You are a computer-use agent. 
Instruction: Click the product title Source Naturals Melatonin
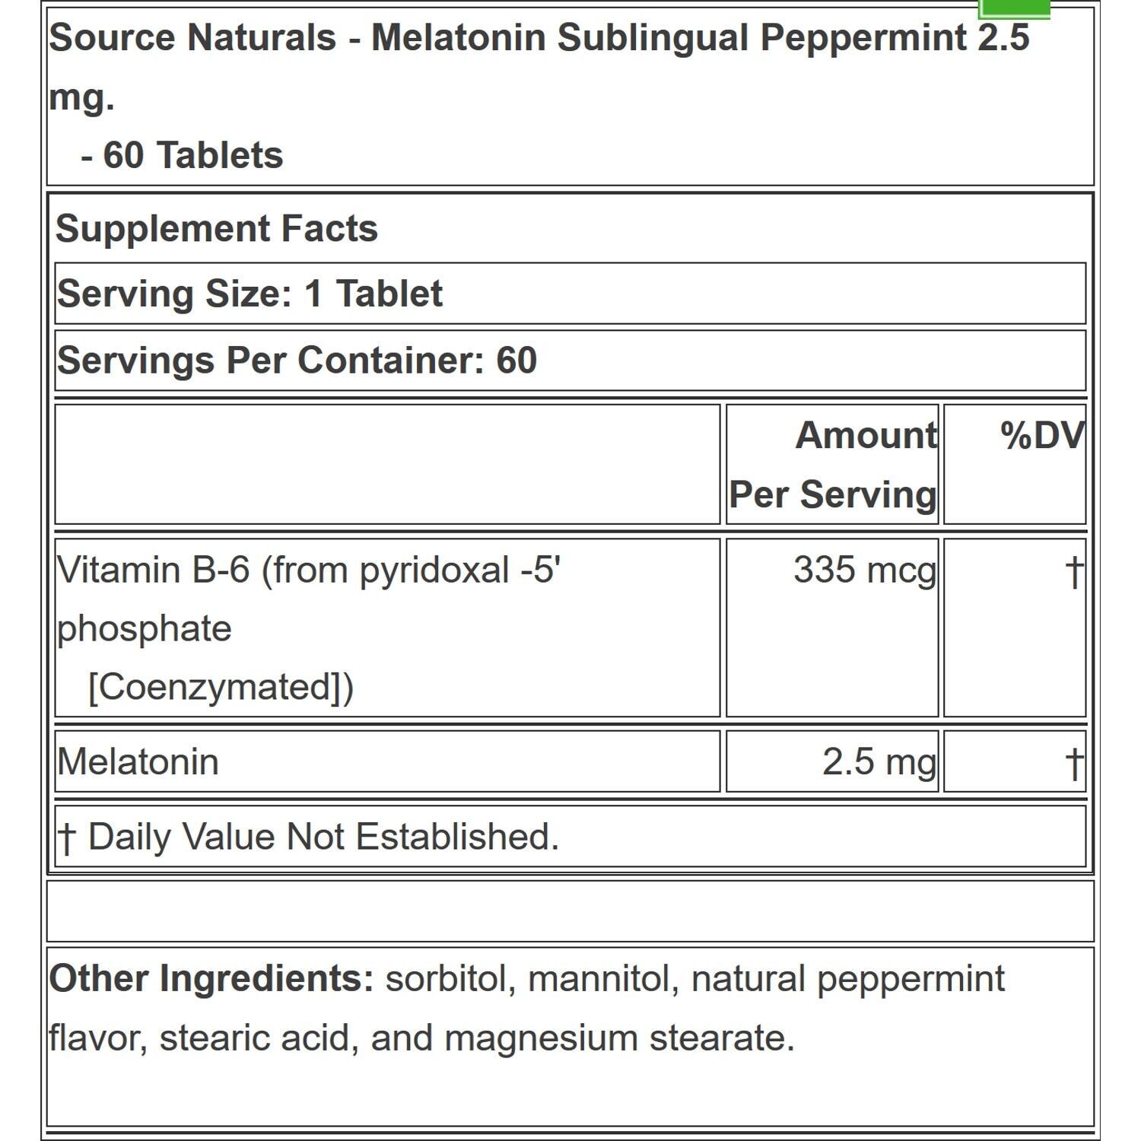click(x=539, y=67)
